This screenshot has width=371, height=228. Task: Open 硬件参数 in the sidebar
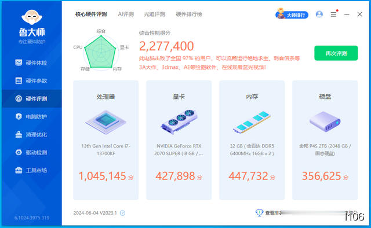point(31,80)
